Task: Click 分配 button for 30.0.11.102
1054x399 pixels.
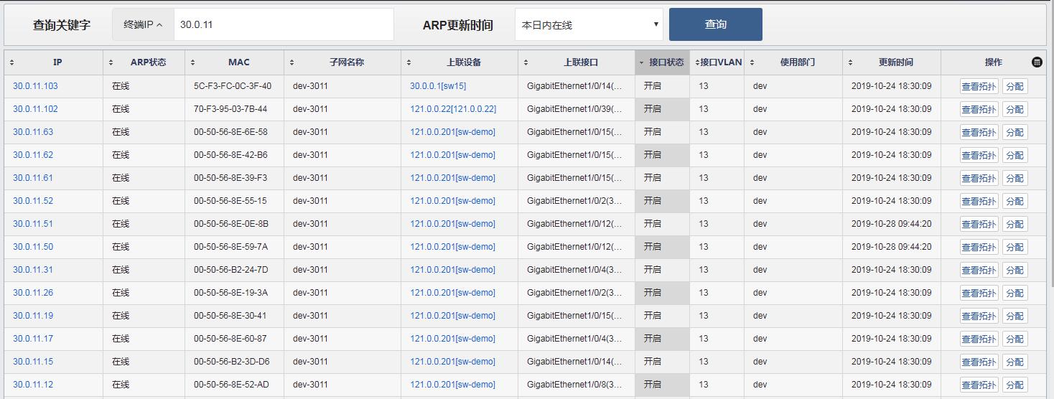Action: tap(1015, 110)
